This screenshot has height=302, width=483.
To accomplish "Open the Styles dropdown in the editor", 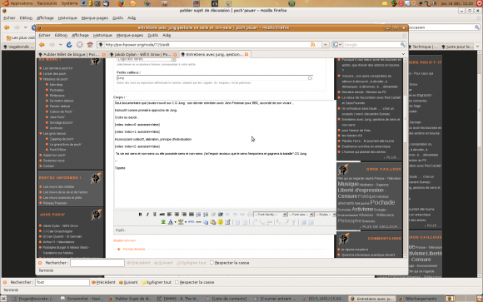I will click(326, 215).
